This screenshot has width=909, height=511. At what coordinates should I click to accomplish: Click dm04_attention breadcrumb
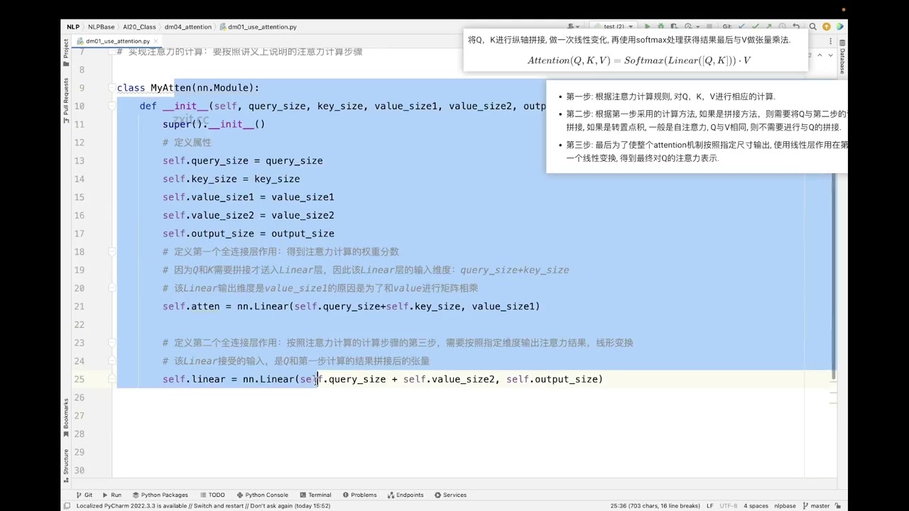188,27
